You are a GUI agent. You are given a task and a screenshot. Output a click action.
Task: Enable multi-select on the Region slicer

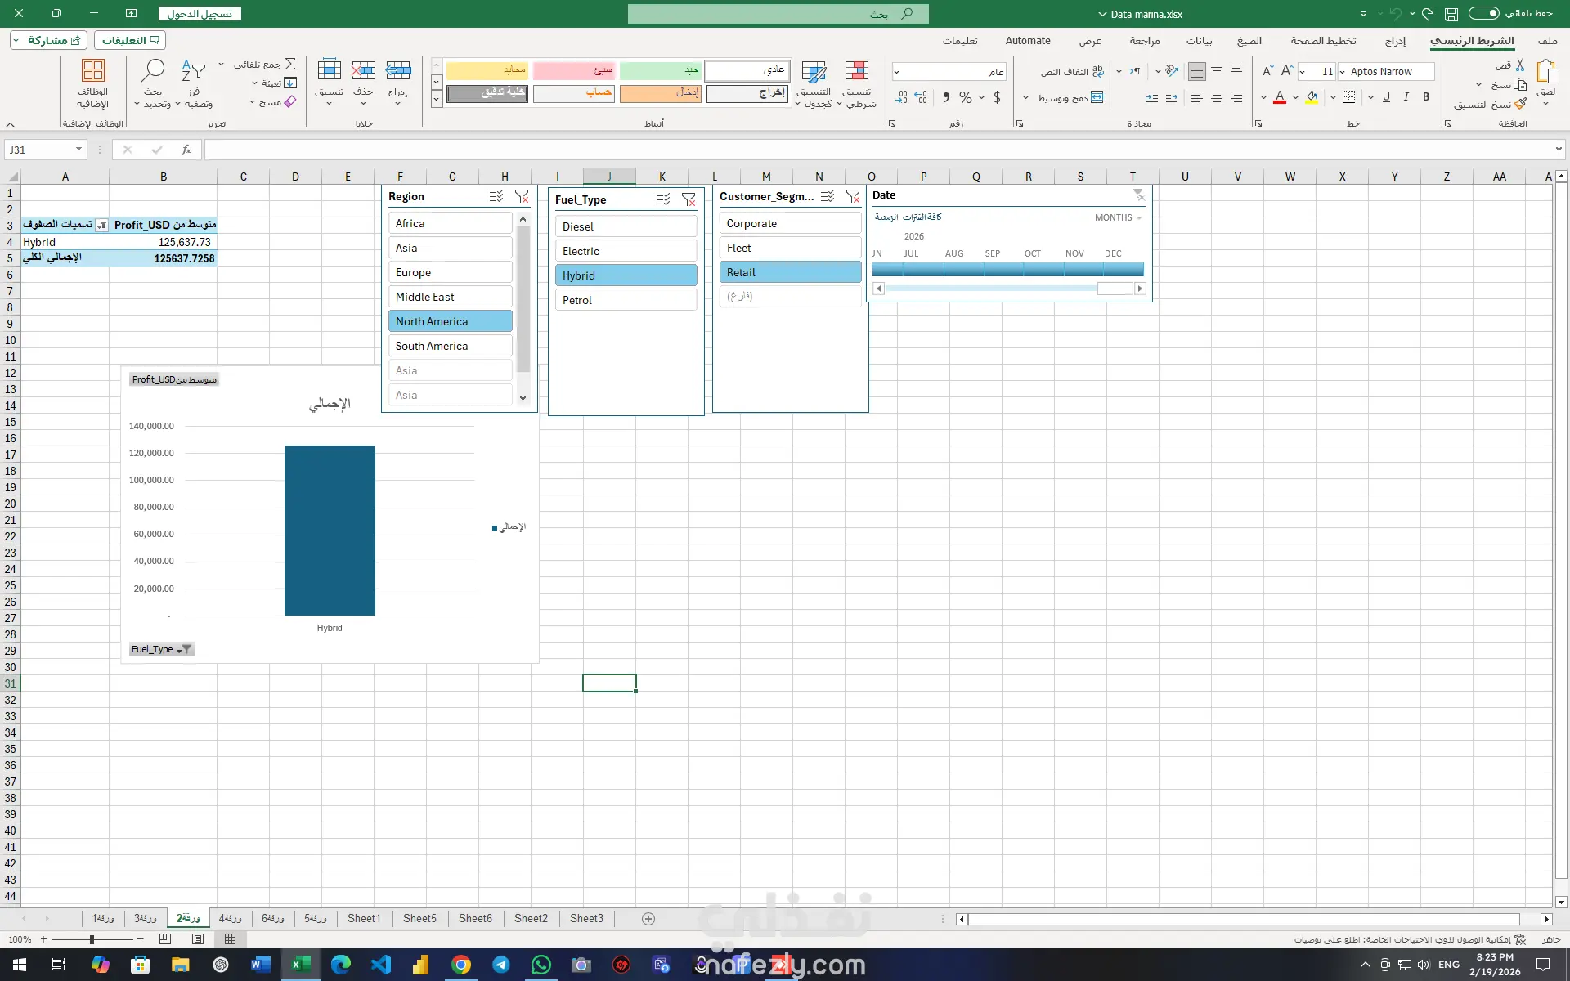(x=496, y=196)
